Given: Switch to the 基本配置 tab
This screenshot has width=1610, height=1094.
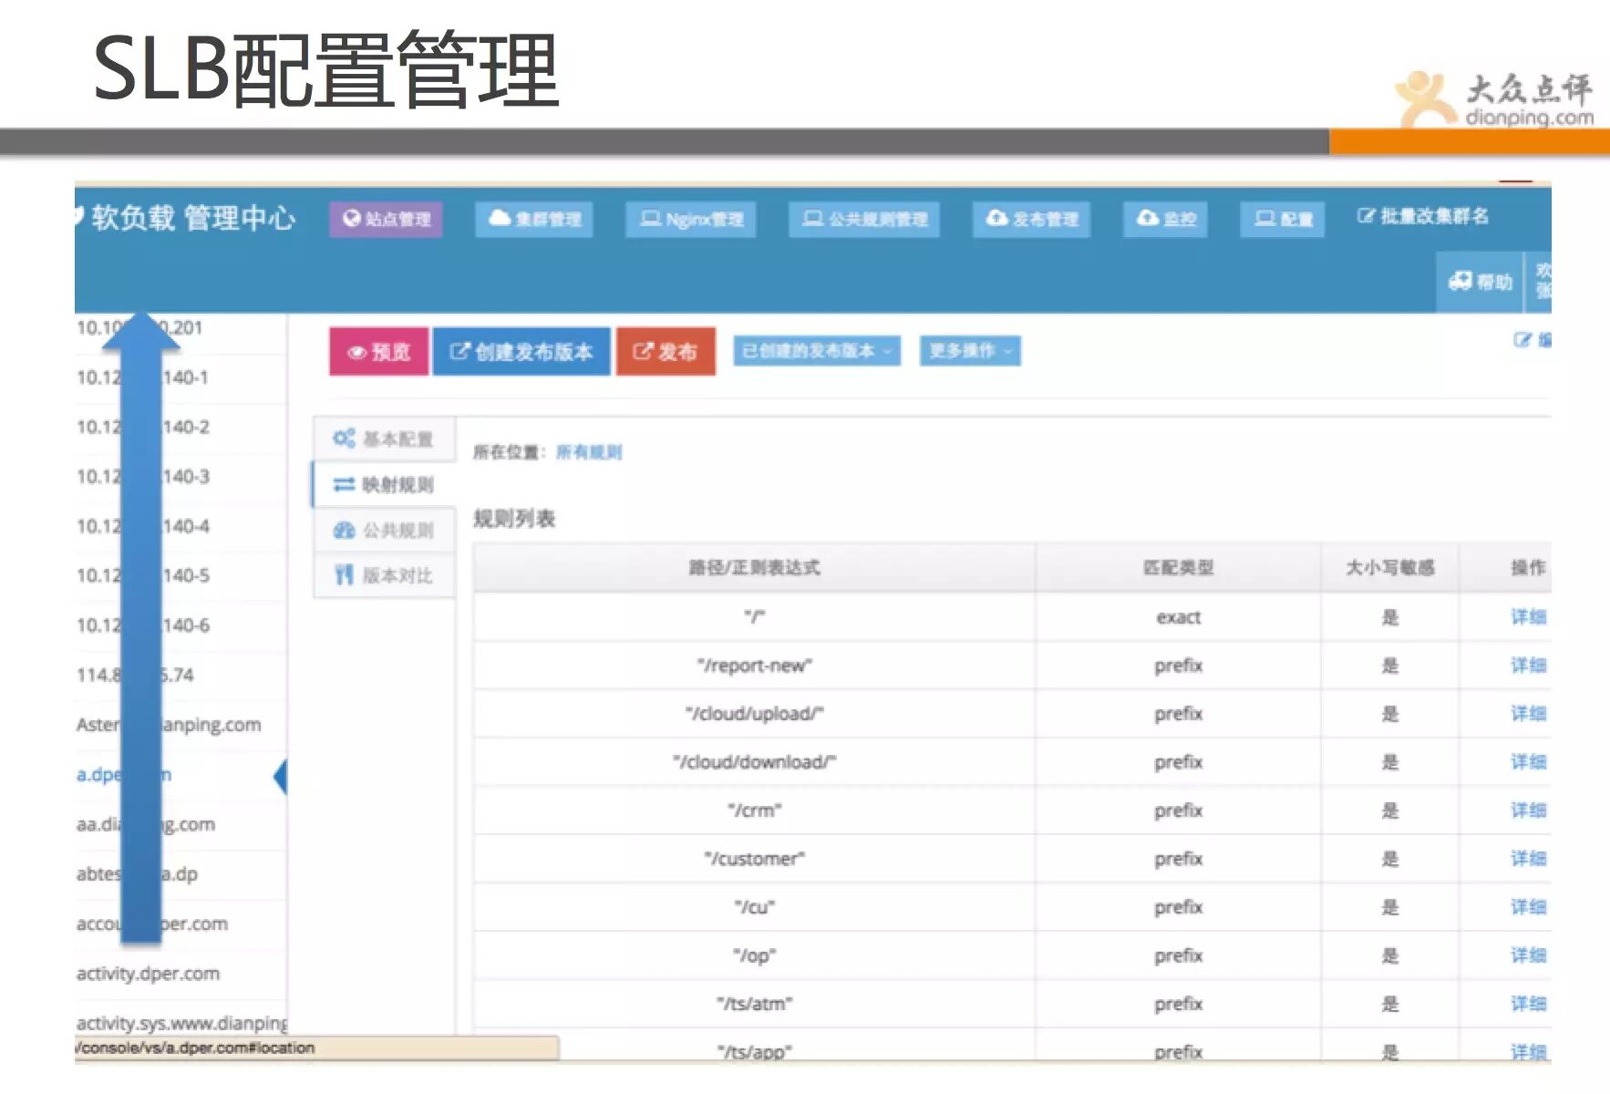Looking at the screenshot, I should [x=384, y=439].
